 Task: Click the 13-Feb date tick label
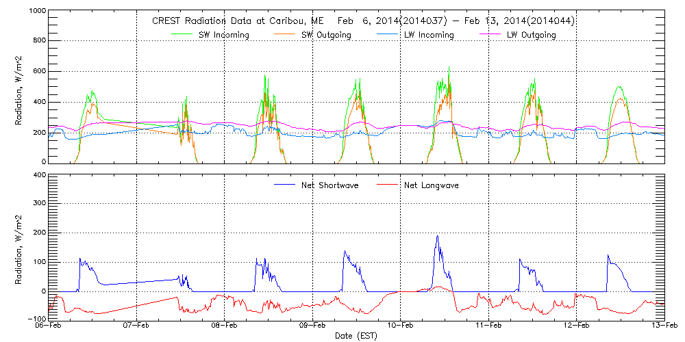664,326
